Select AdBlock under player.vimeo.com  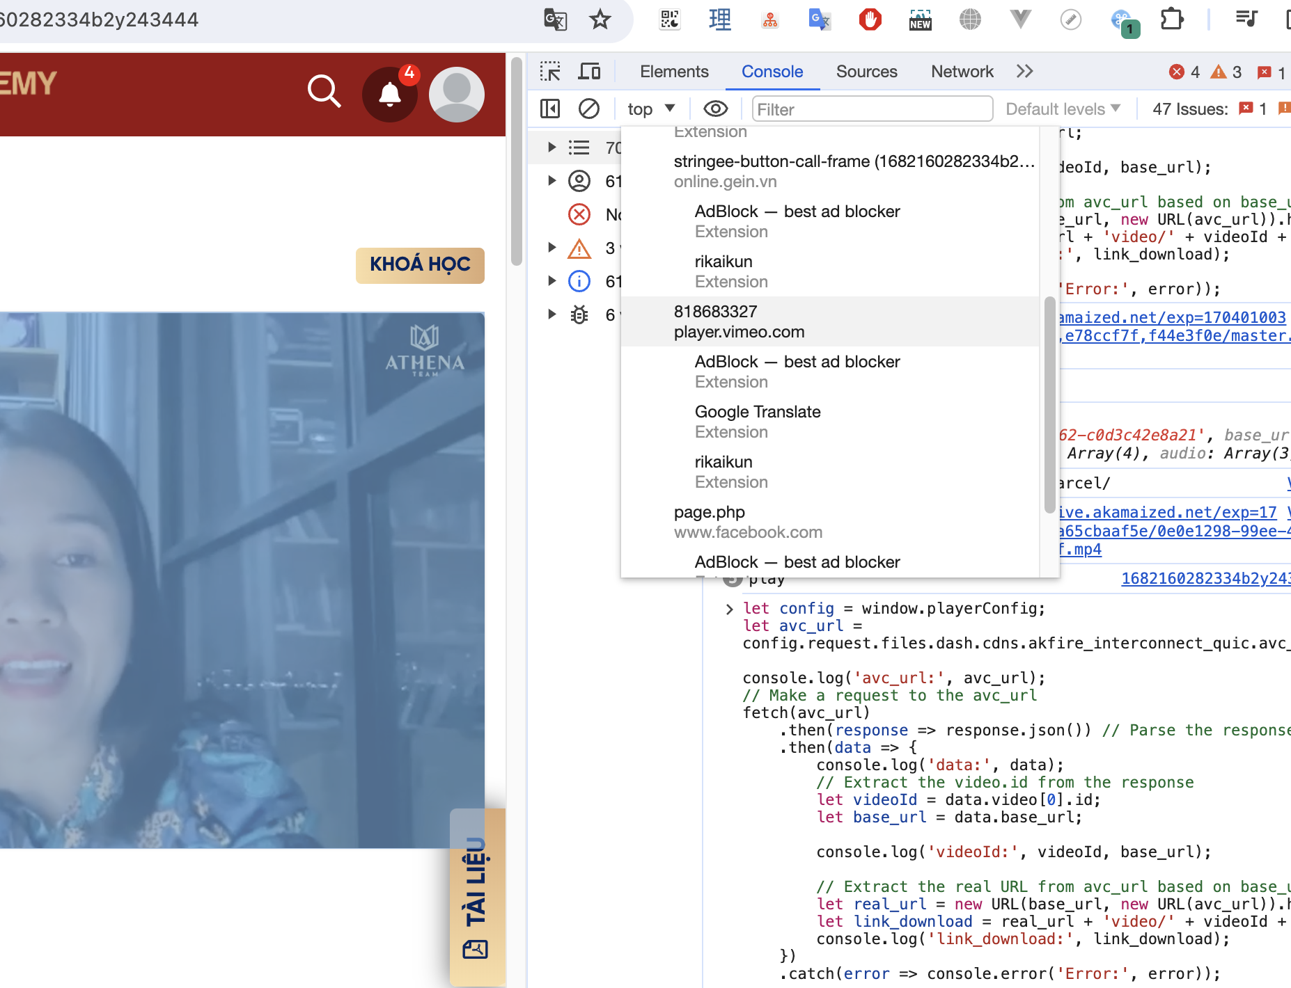point(830,372)
